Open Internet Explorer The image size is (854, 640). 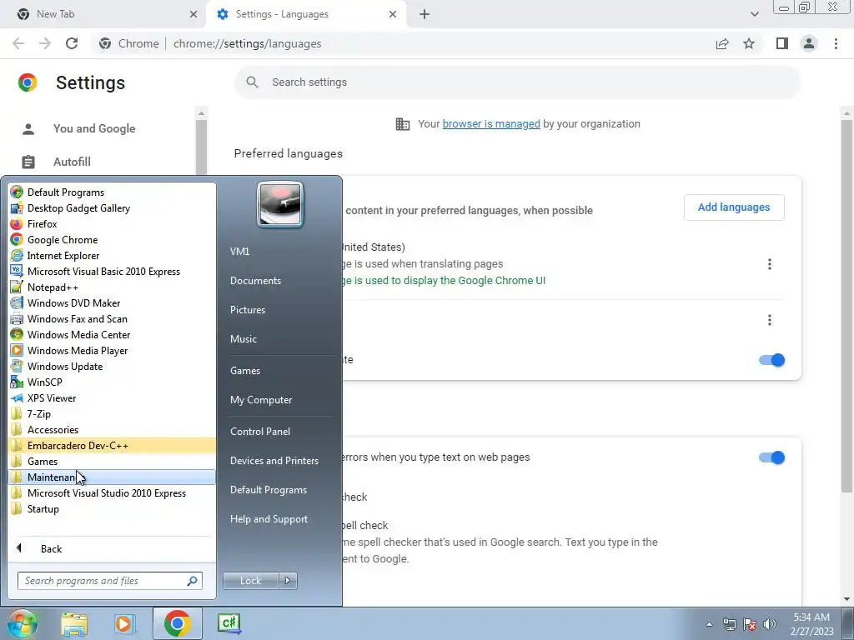click(x=113, y=255)
